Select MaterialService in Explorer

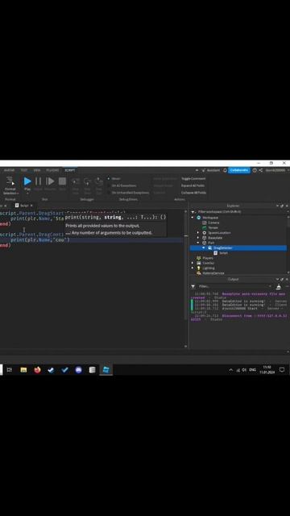click(x=213, y=273)
